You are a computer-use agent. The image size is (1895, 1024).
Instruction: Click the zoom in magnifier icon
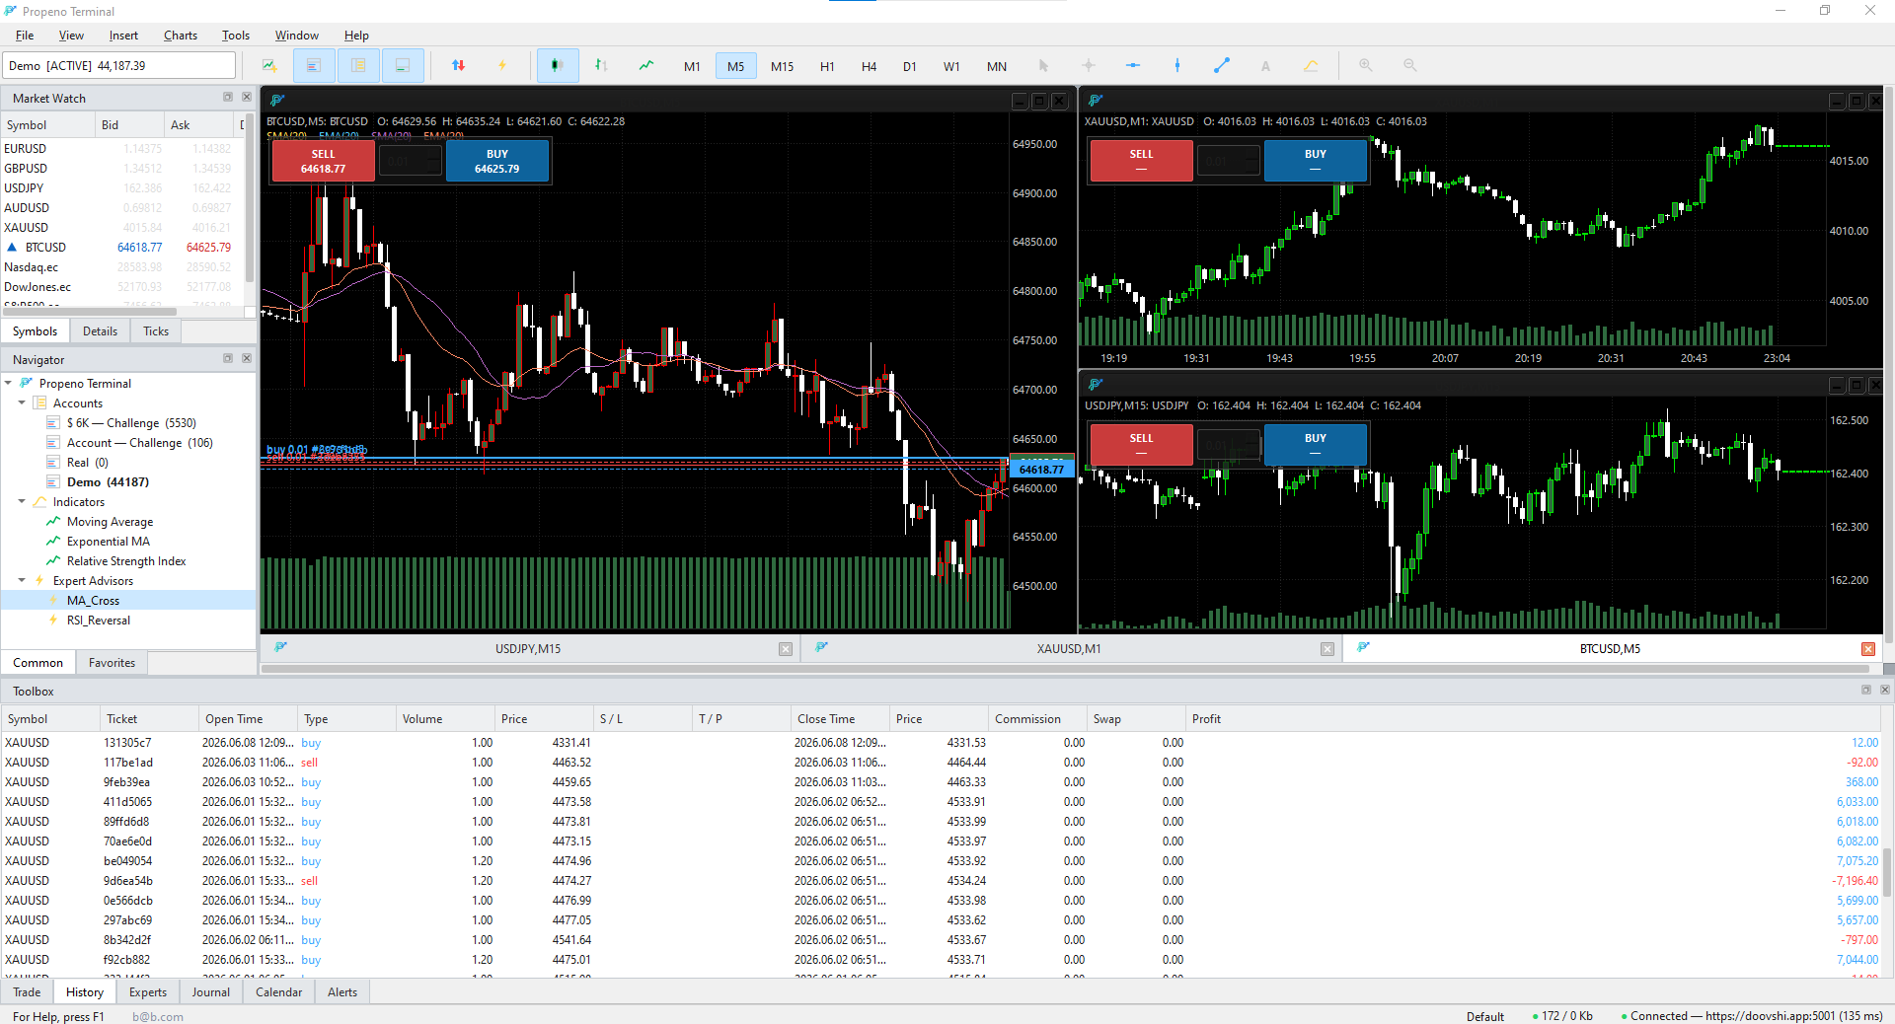coord(1366,66)
